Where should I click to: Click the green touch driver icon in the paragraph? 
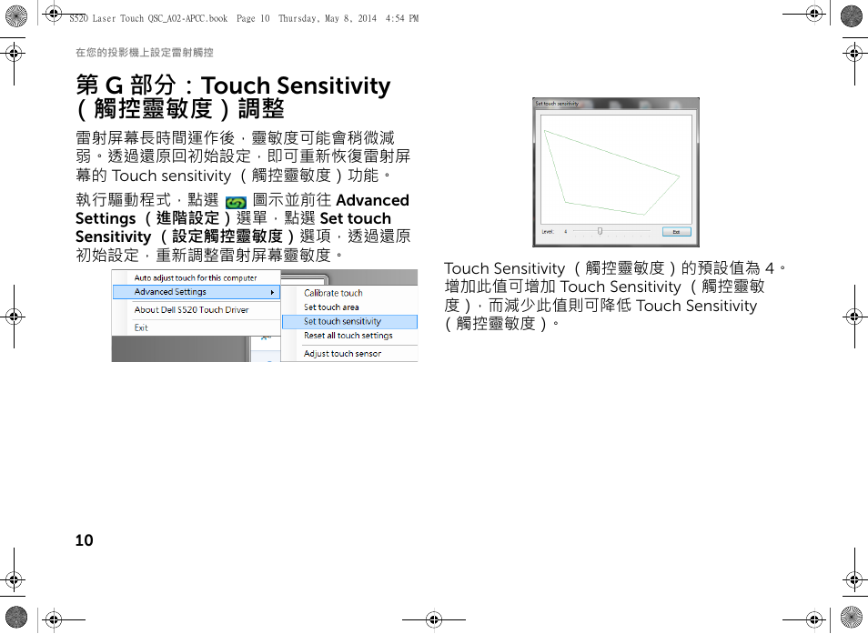pyautogui.click(x=236, y=202)
